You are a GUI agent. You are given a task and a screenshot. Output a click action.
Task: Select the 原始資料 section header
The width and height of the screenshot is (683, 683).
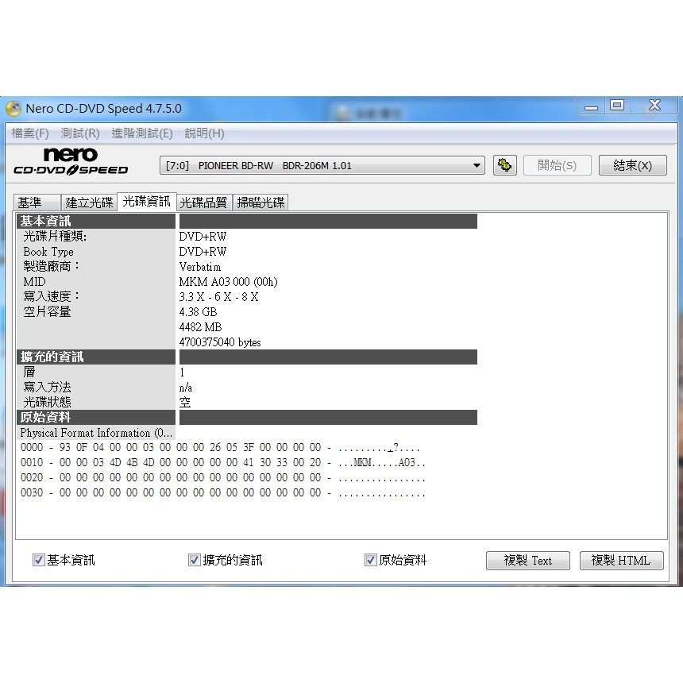(96, 417)
